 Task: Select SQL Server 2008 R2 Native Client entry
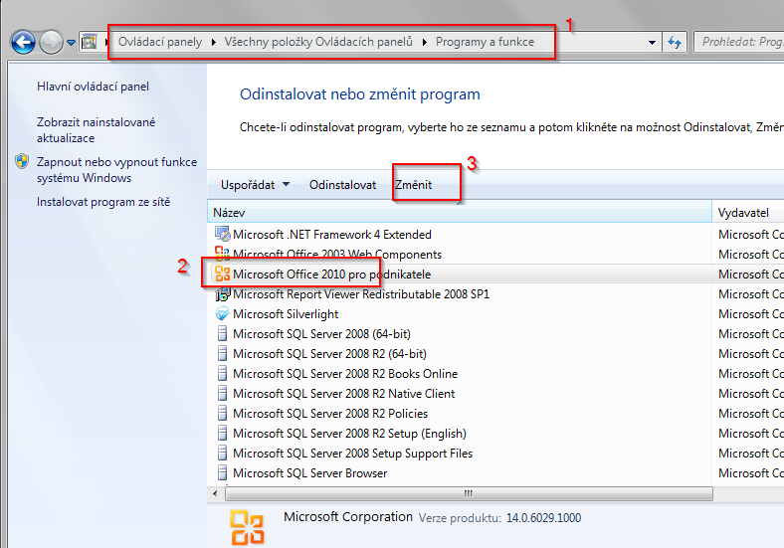[x=344, y=394]
